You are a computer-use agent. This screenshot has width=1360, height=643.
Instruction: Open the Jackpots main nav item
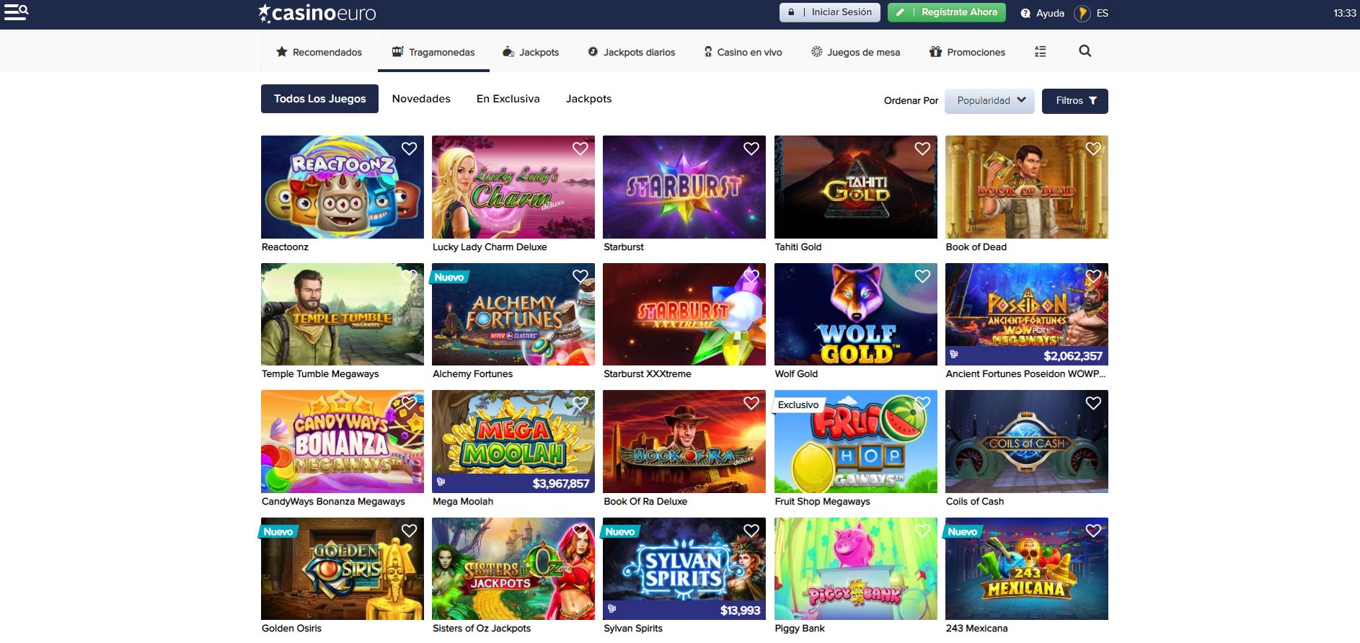pos(531,52)
